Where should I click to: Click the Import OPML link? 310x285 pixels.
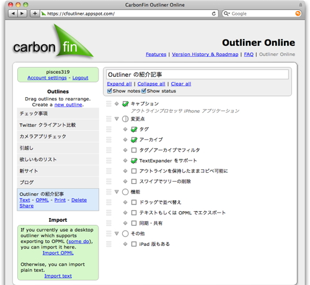click(58, 253)
